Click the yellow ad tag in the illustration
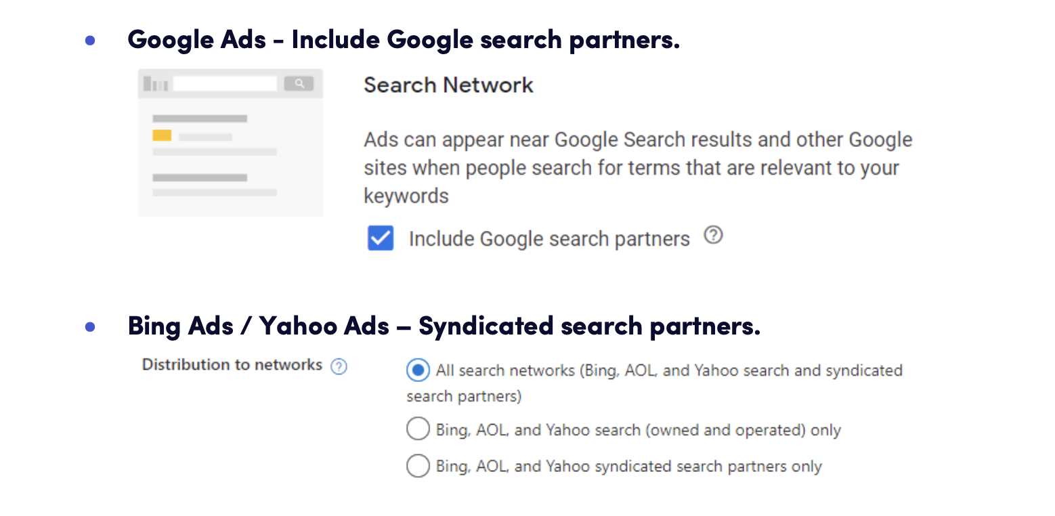1055x516 pixels. coord(162,135)
